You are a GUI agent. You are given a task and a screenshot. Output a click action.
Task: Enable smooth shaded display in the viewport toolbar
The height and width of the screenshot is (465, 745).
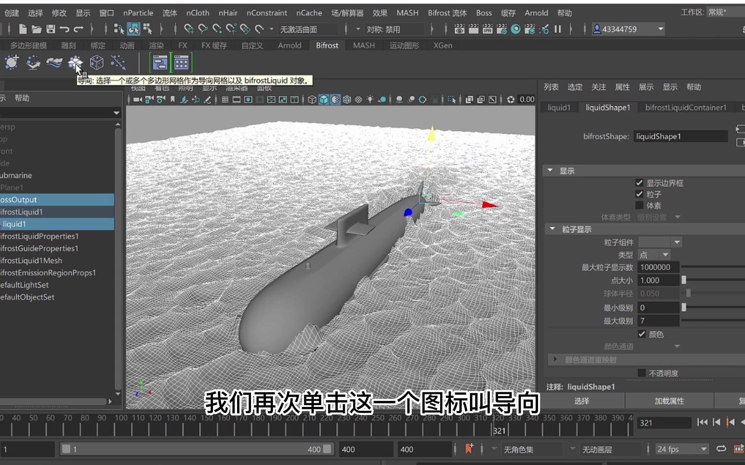pos(323,99)
